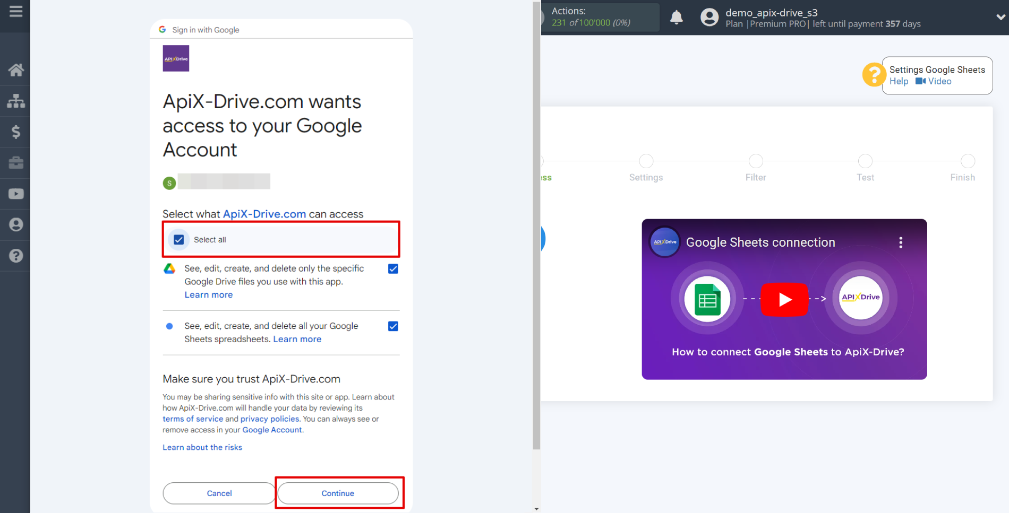This screenshot has width=1009, height=513.
Task: Open YouTube video tutorials sidebar icon
Action: pos(16,194)
